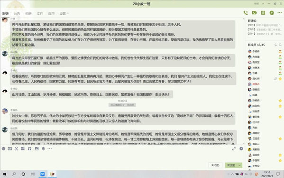Click the music note icon in the input toolbar
The image size is (284, 178).
[x=29, y=149]
